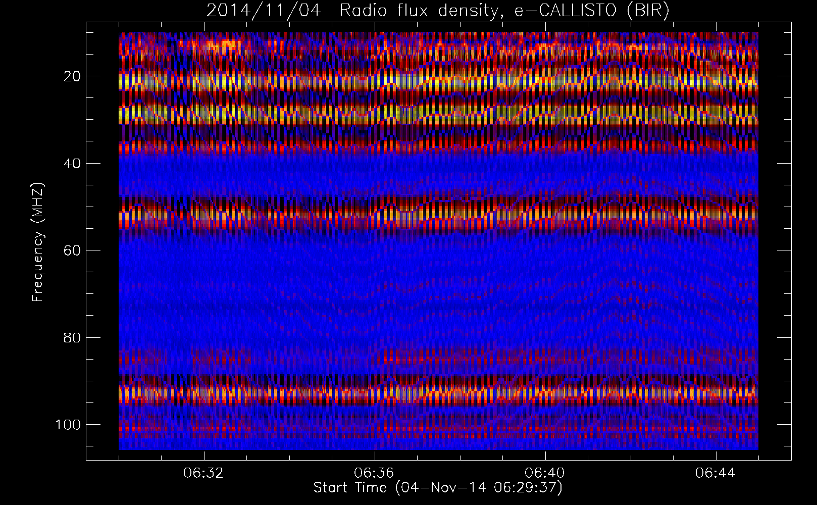
Task: Click the 06:40 time axis label
Action: click(x=545, y=473)
